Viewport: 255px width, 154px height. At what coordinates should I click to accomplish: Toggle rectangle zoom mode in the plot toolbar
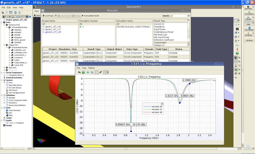tap(96, 72)
